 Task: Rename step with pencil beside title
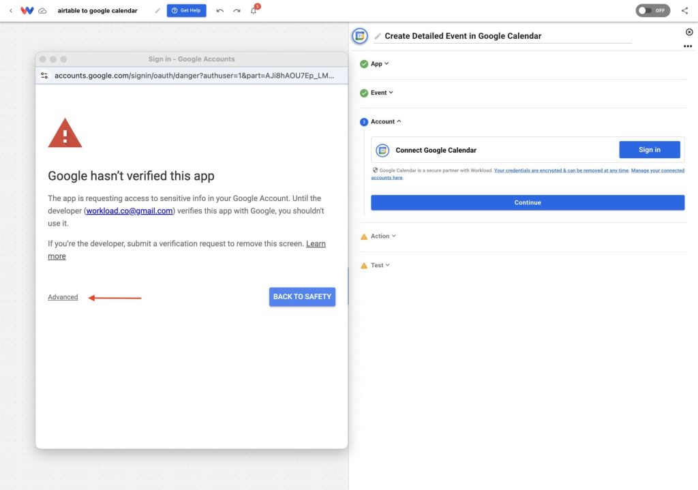[378, 36]
